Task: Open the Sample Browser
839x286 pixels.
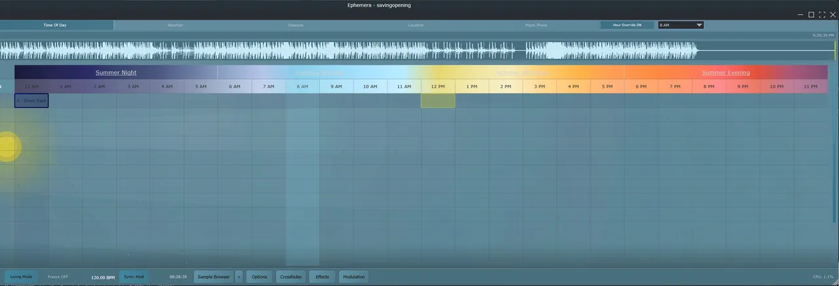Action: [214, 277]
